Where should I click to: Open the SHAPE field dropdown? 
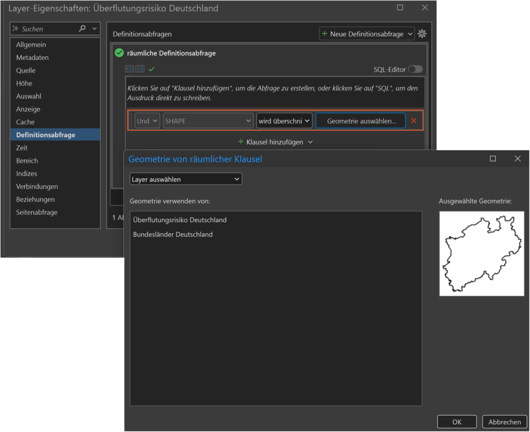click(208, 121)
